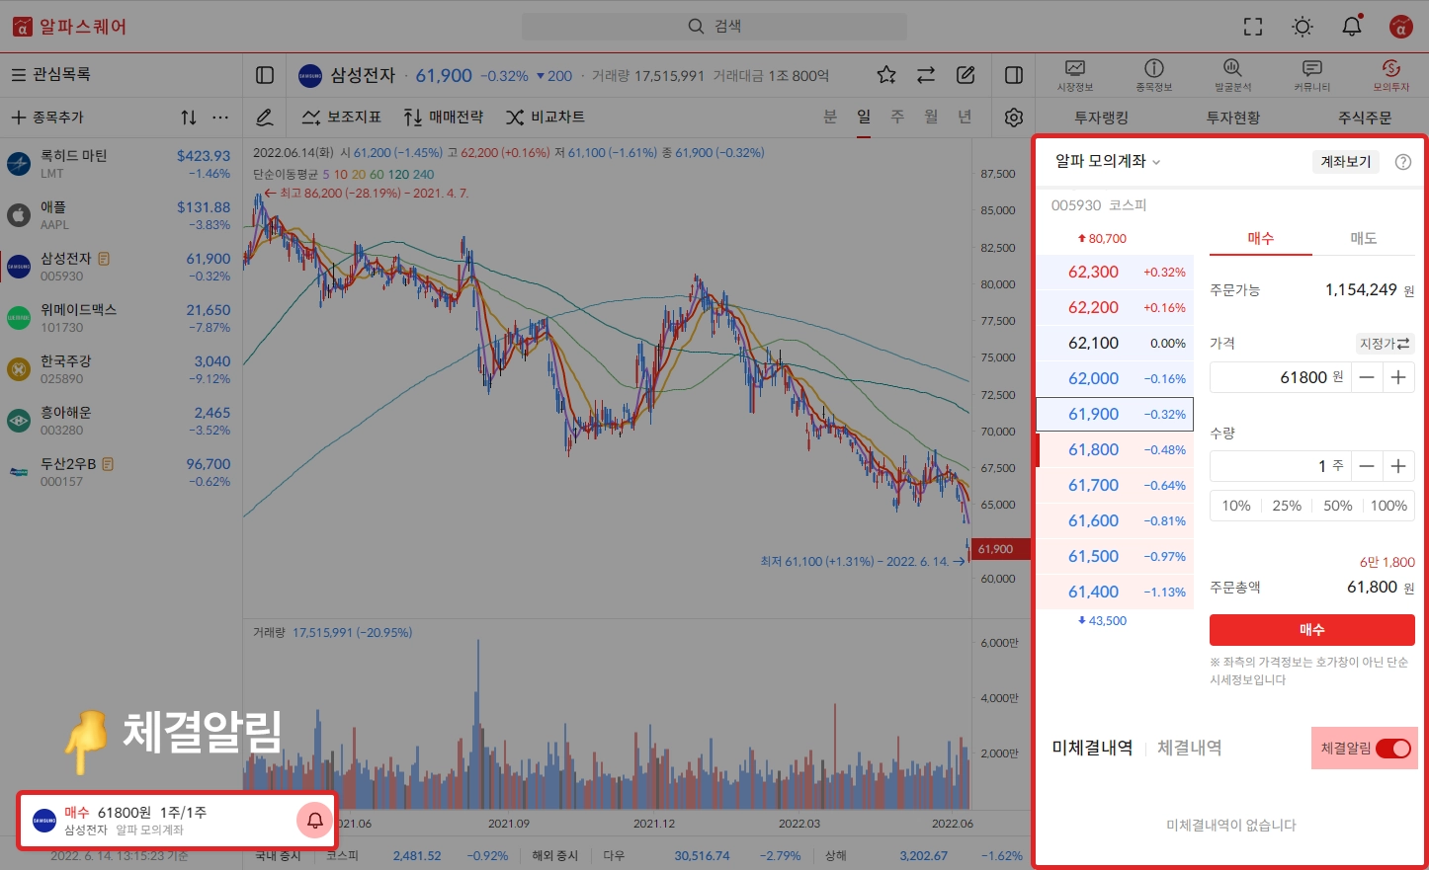Select 록히드 마틴 in watchlist
This screenshot has width=1429, height=870.
coord(121,163)
